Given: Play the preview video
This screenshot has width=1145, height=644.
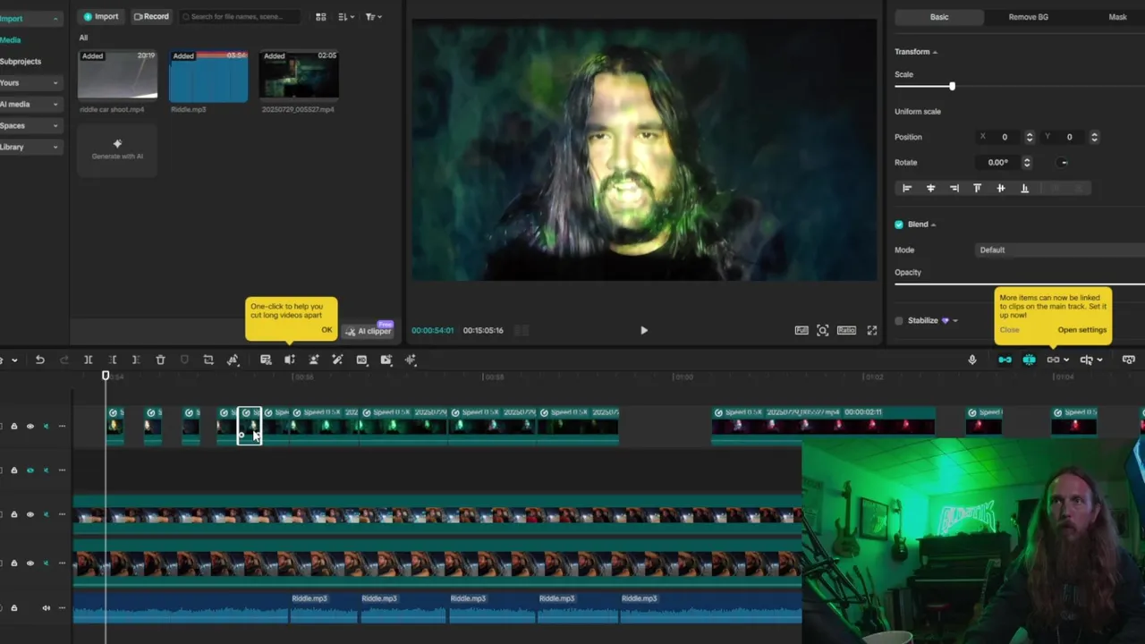Looking at the screenshot, I should (644, 330).
